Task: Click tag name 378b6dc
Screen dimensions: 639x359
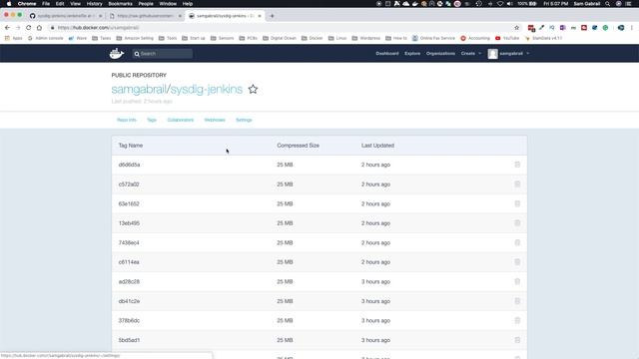Action: [x=129, y=321]
